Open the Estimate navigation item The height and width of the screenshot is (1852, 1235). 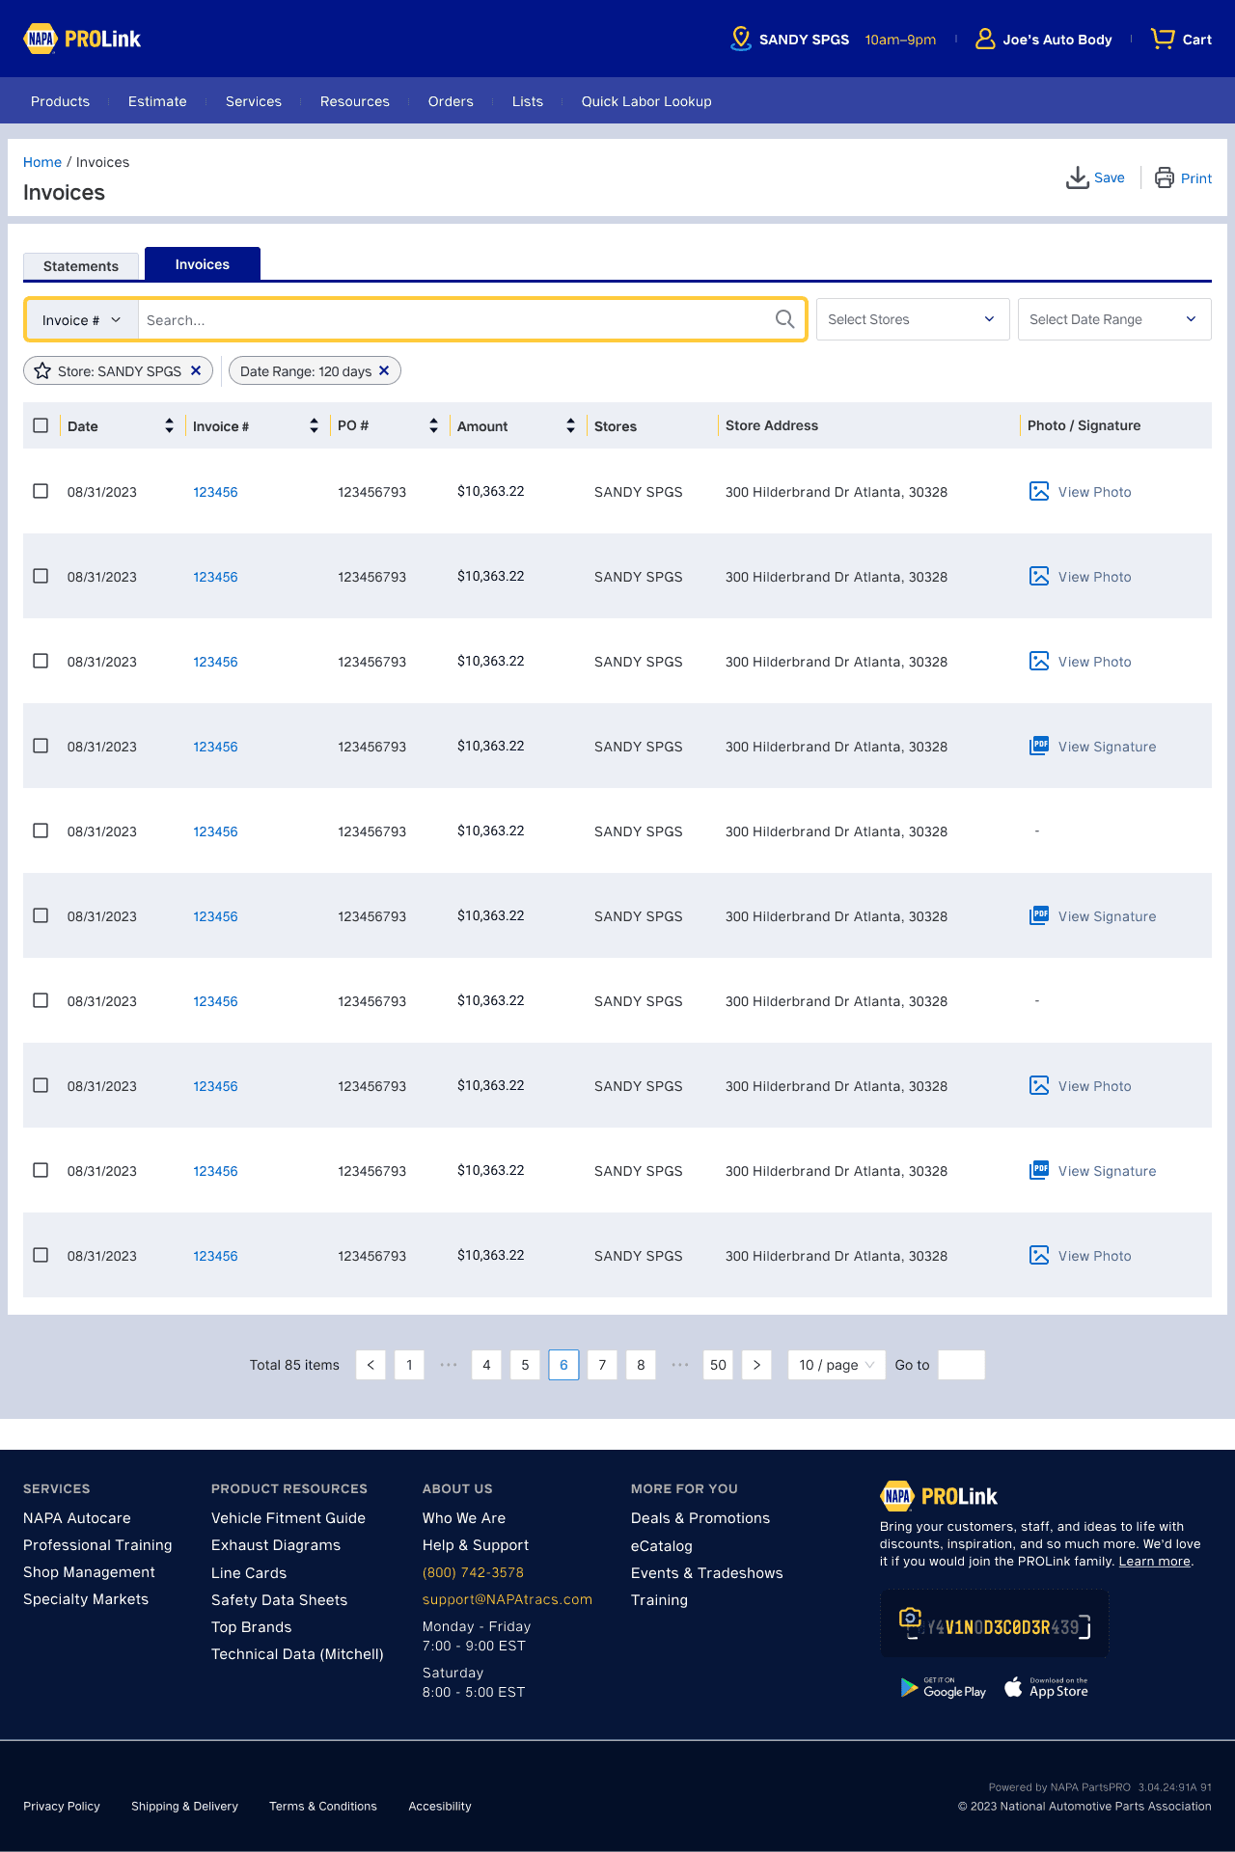pyautogui.click(x=157, y=101)
